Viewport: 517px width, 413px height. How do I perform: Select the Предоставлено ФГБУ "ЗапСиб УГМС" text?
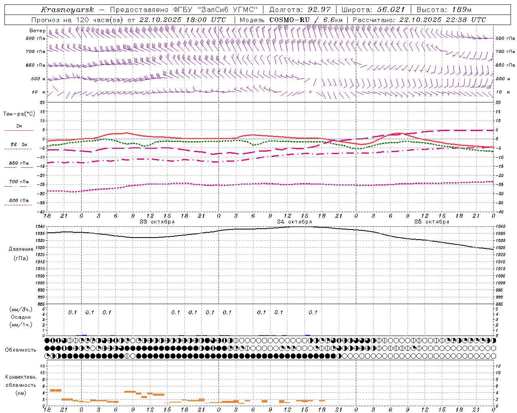(184, 10)
